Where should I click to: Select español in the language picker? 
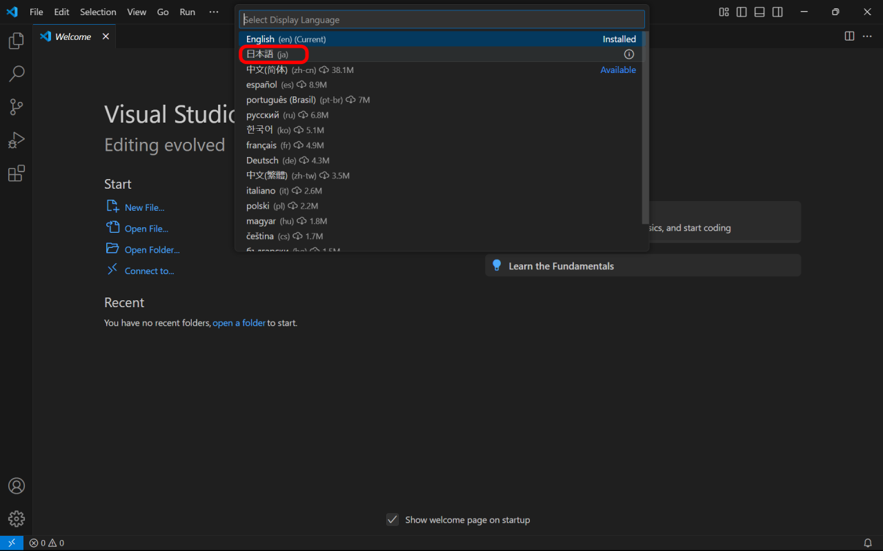pyautogui.click(x=275, y=84)
